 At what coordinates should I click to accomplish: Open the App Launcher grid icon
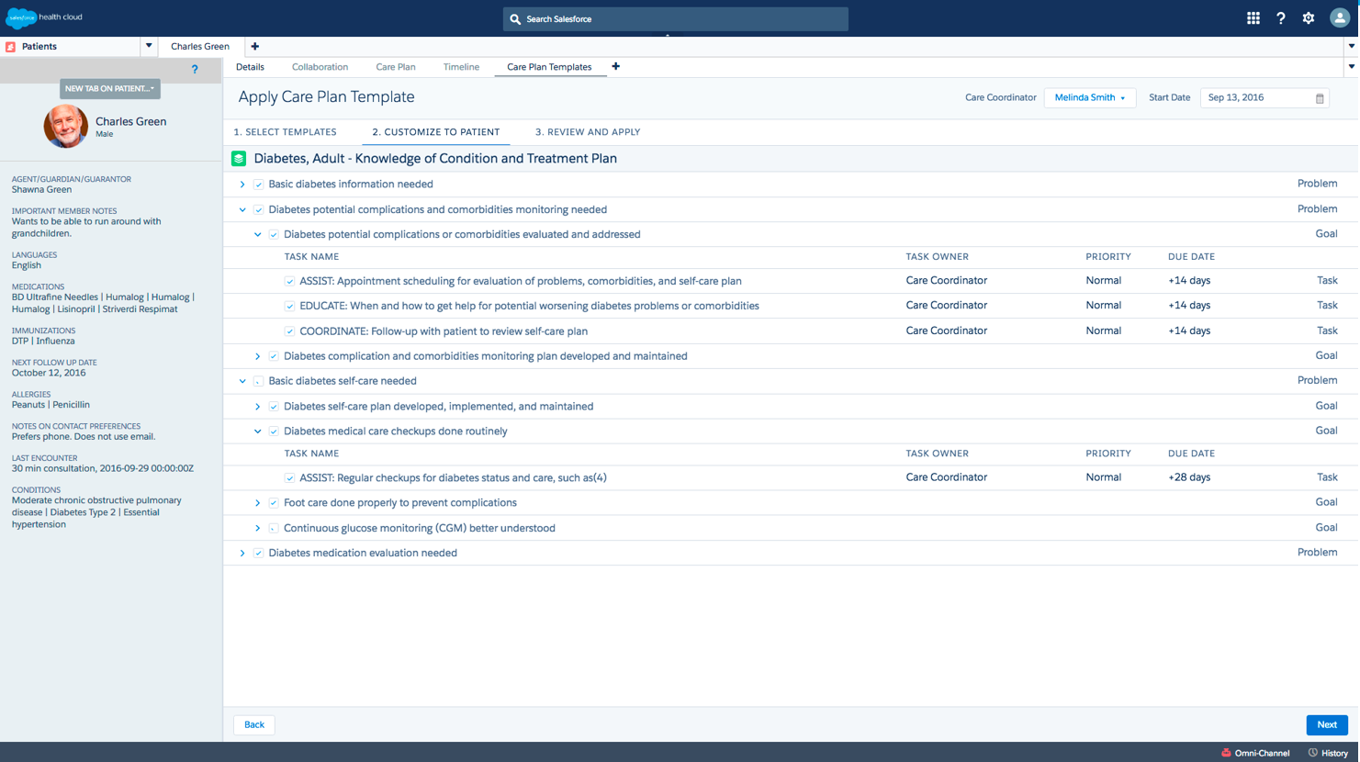pyautogui.click(x=1253, y=18)
